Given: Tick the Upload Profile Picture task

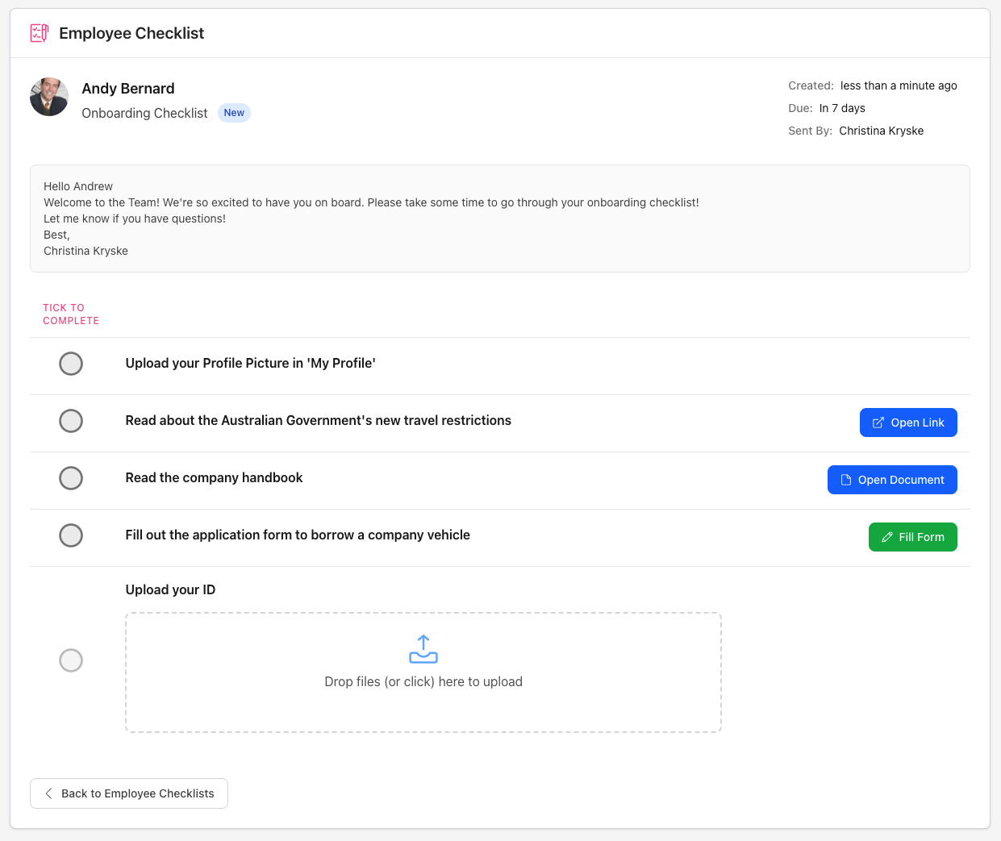Looking at the screenshot, I should coord(71,364).
